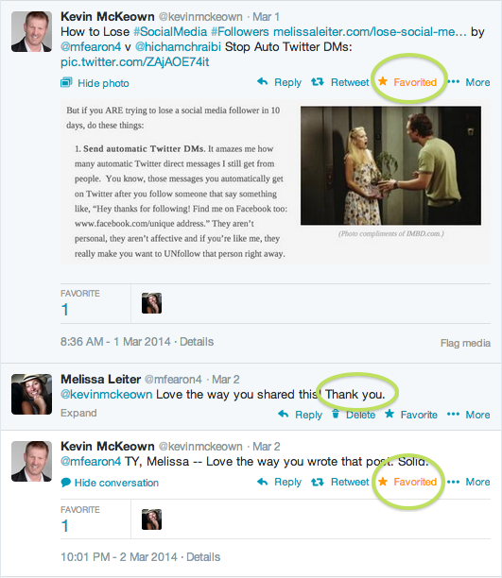Open pic.twitter.com/ZAjAOE74it link

[x=135, y=62]
